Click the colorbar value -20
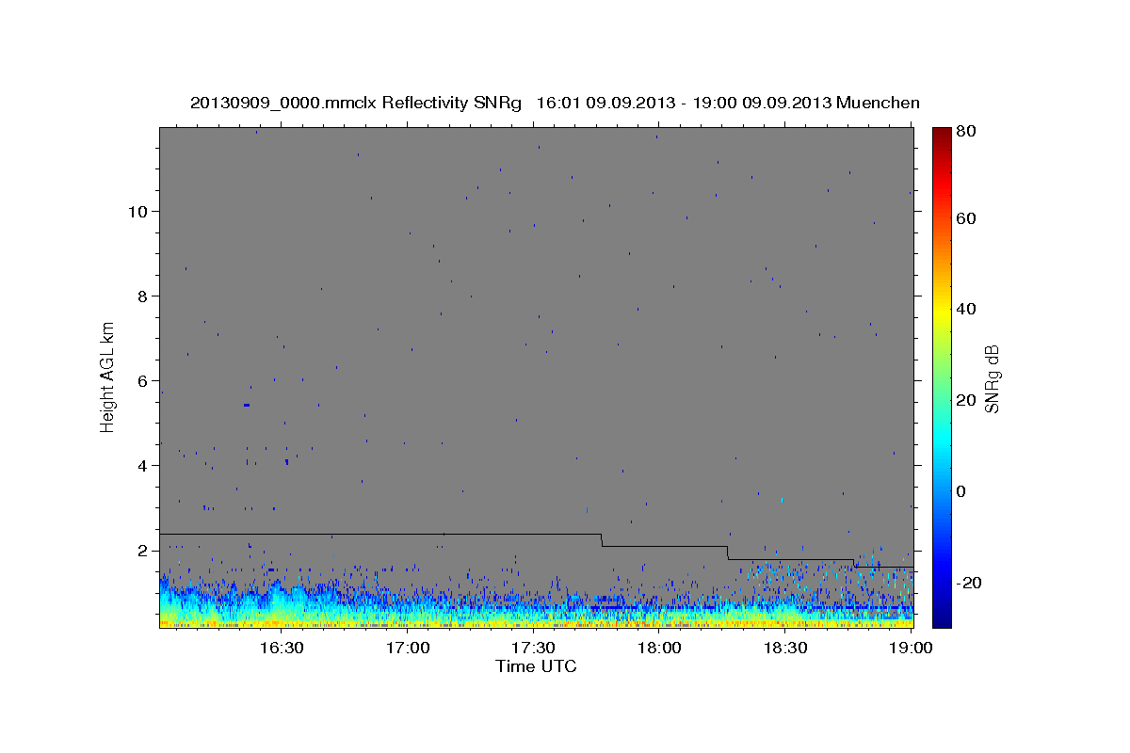The width and height of the screenshot is (1130, 753). coord(970,583)
